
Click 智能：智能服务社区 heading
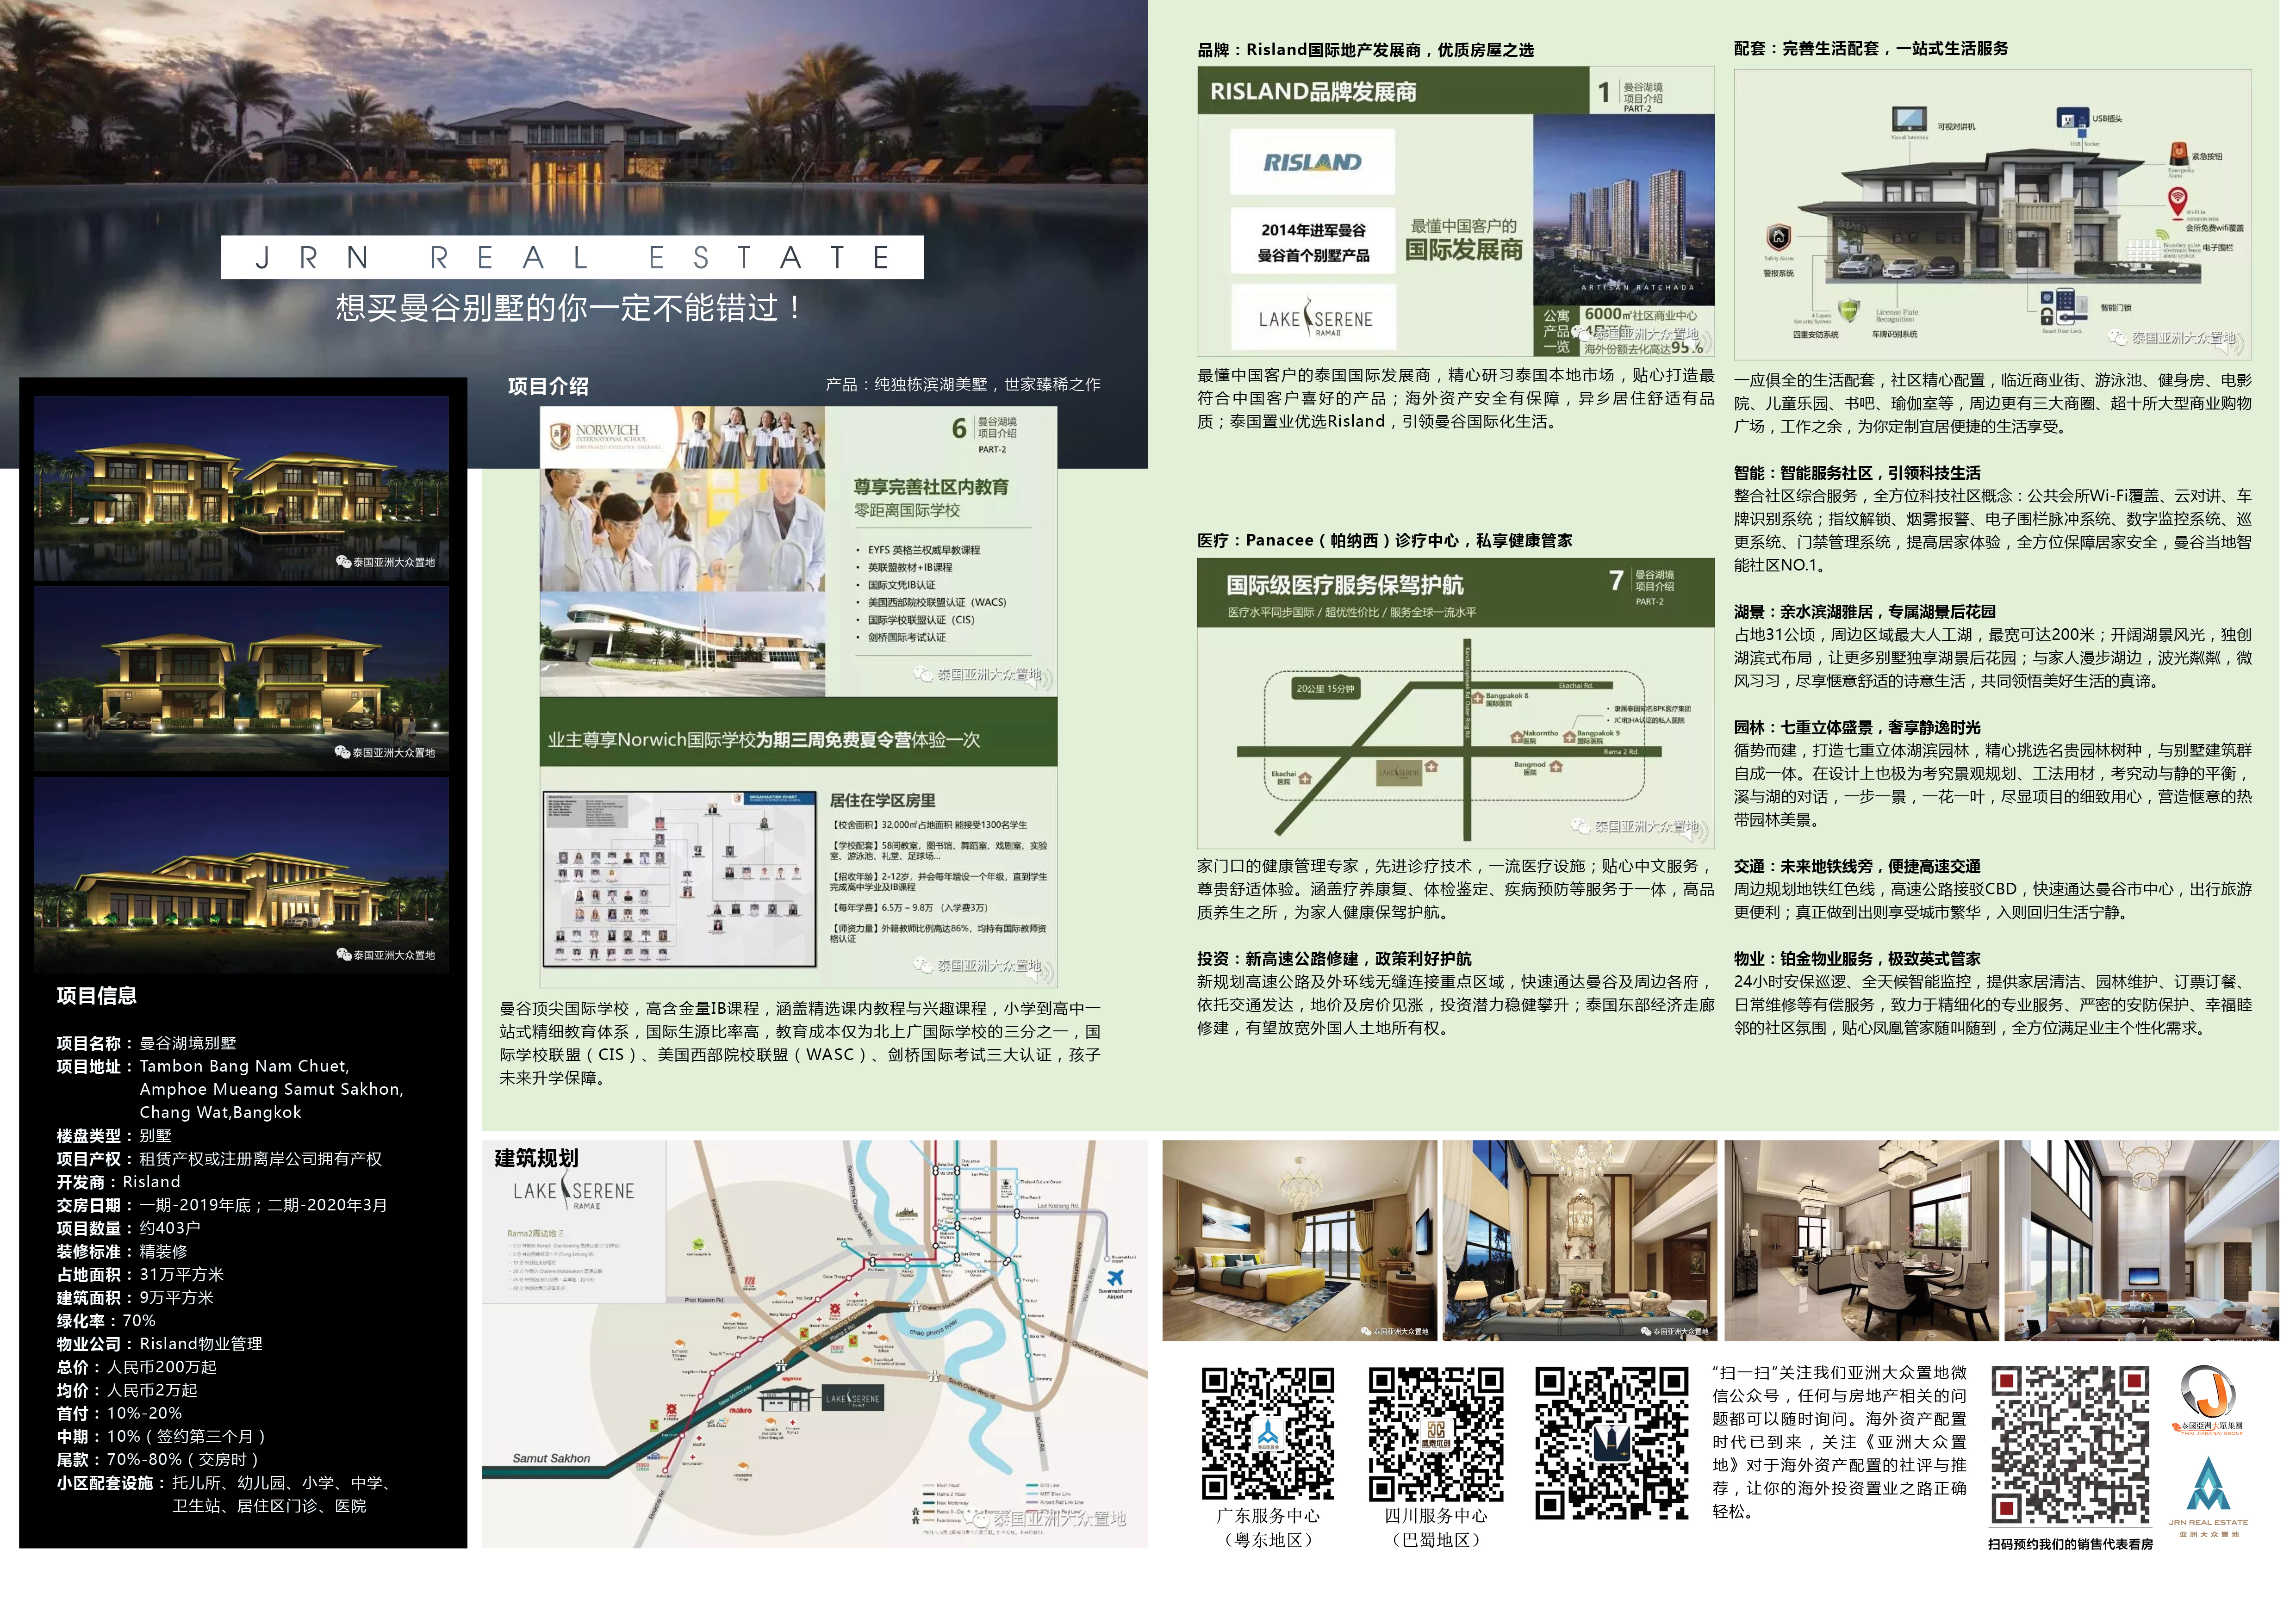tap(1857, 473)
